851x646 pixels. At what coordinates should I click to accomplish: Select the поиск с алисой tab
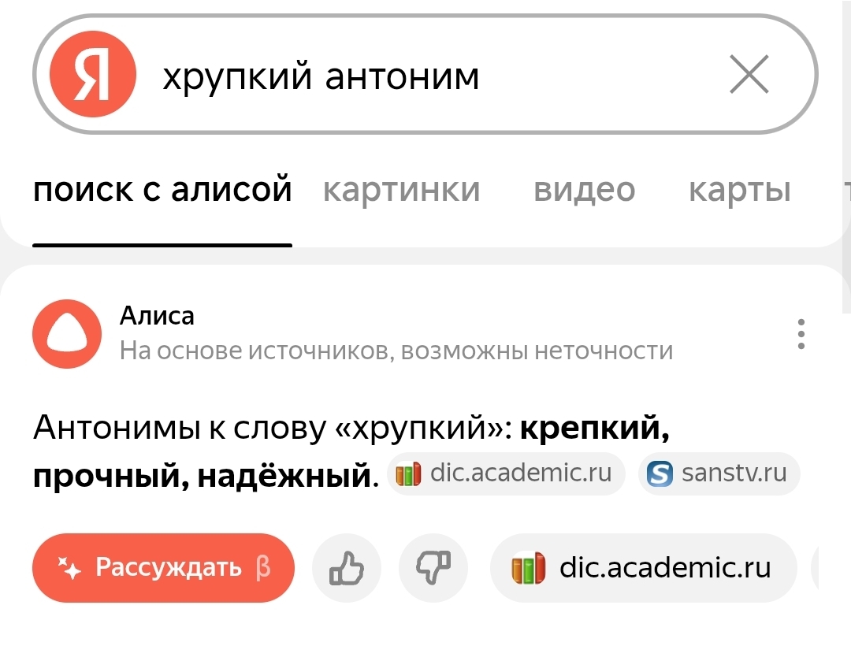(162, 190)
